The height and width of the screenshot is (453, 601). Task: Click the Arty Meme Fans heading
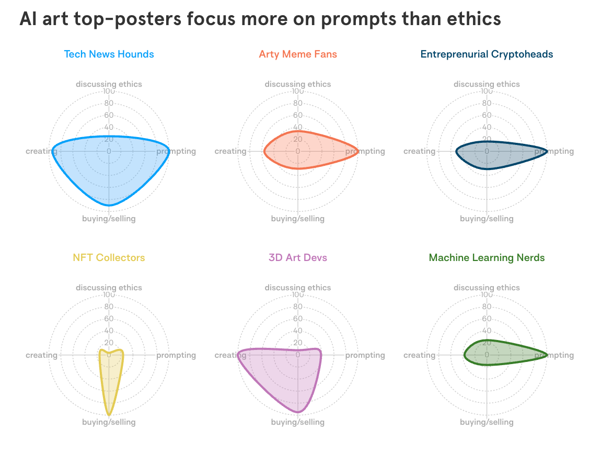tap(298, 54)
